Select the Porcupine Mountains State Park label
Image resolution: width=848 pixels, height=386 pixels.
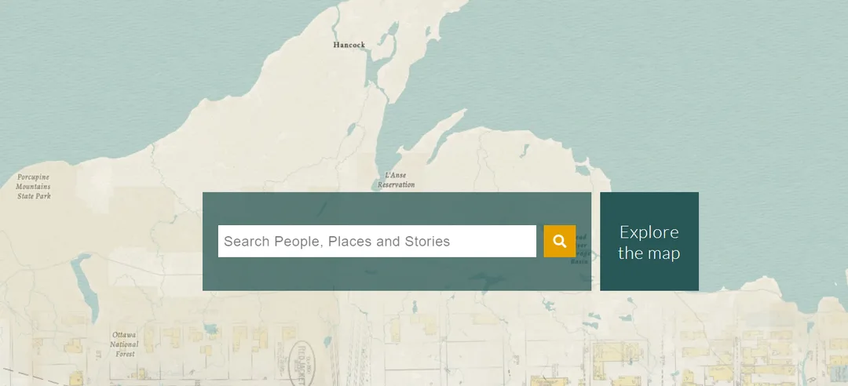[34, 187]
